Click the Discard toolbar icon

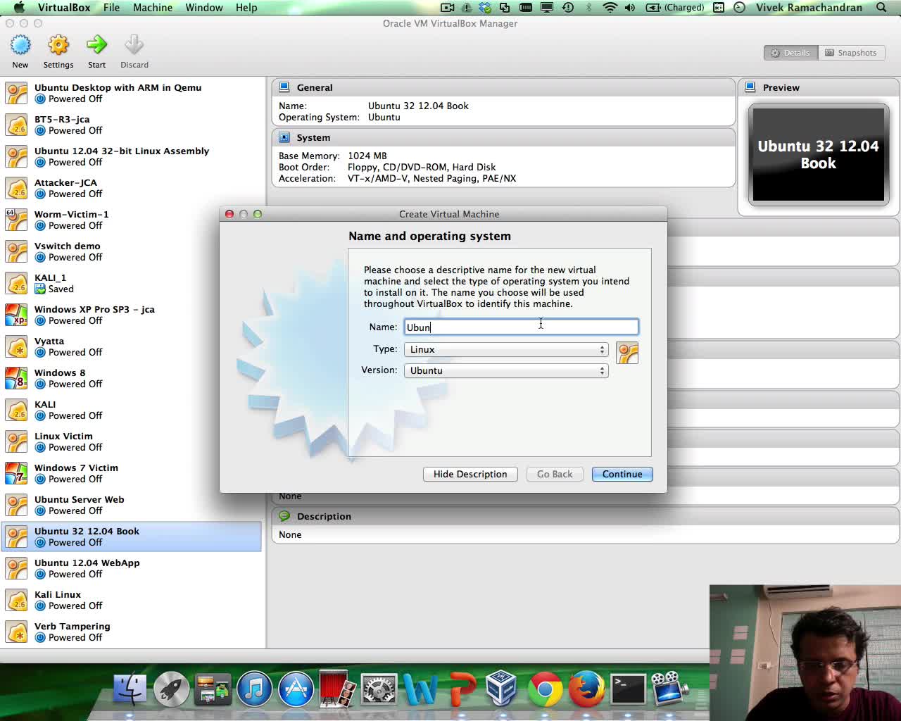134,46
